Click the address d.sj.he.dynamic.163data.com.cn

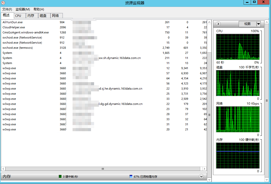pyautogui.click(x=121, y=89)
